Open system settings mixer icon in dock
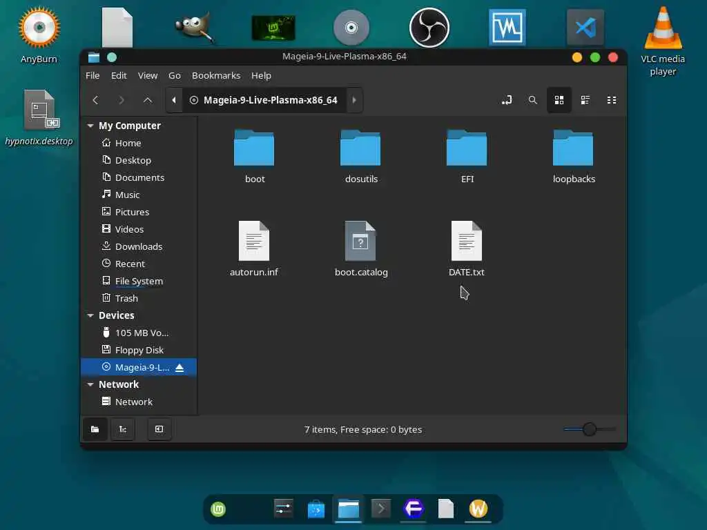The image size is (707, 530). (x=284, y=509)
